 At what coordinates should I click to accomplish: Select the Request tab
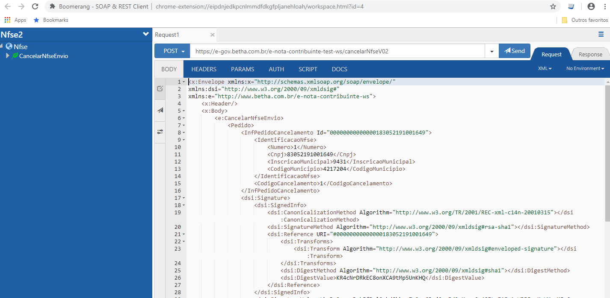551,54
